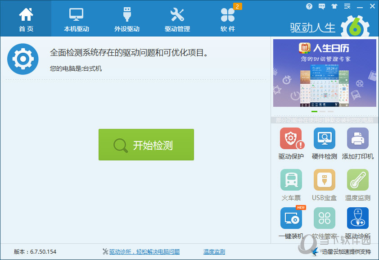Select the first green banner page indicator
The image size is (379, 260).
314,111
